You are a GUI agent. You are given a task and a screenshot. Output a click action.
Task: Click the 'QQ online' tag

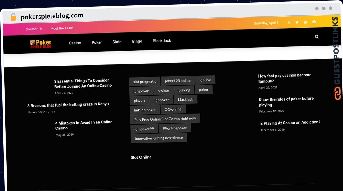(173, 109)
